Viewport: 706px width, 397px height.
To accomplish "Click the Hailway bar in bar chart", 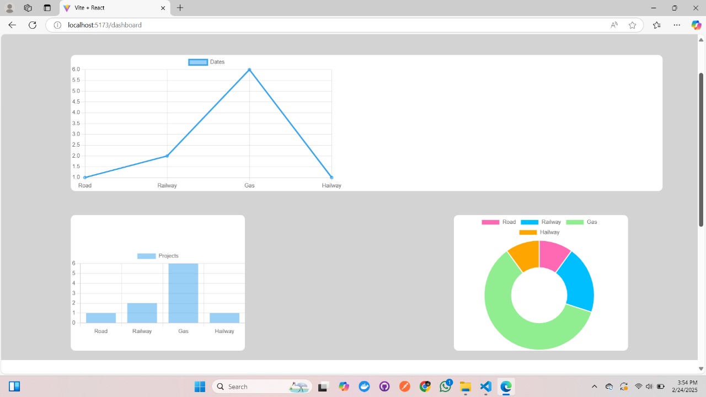I will coord(224,318).
